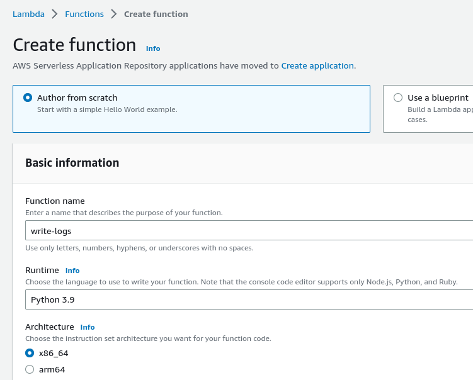Select the Author from scratch radio option
This screenshot has height=380, width=473.
point(28,98)
